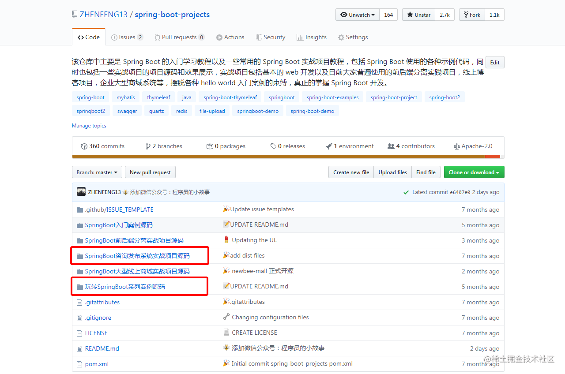The width and height of the screenshot is (565, 374).
Task: Open the Unwatch notifications dropdown
Action: tap(358, 15)
